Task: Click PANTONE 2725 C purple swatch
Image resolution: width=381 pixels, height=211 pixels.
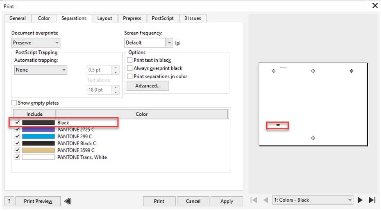Action: (x=39, y=129)
